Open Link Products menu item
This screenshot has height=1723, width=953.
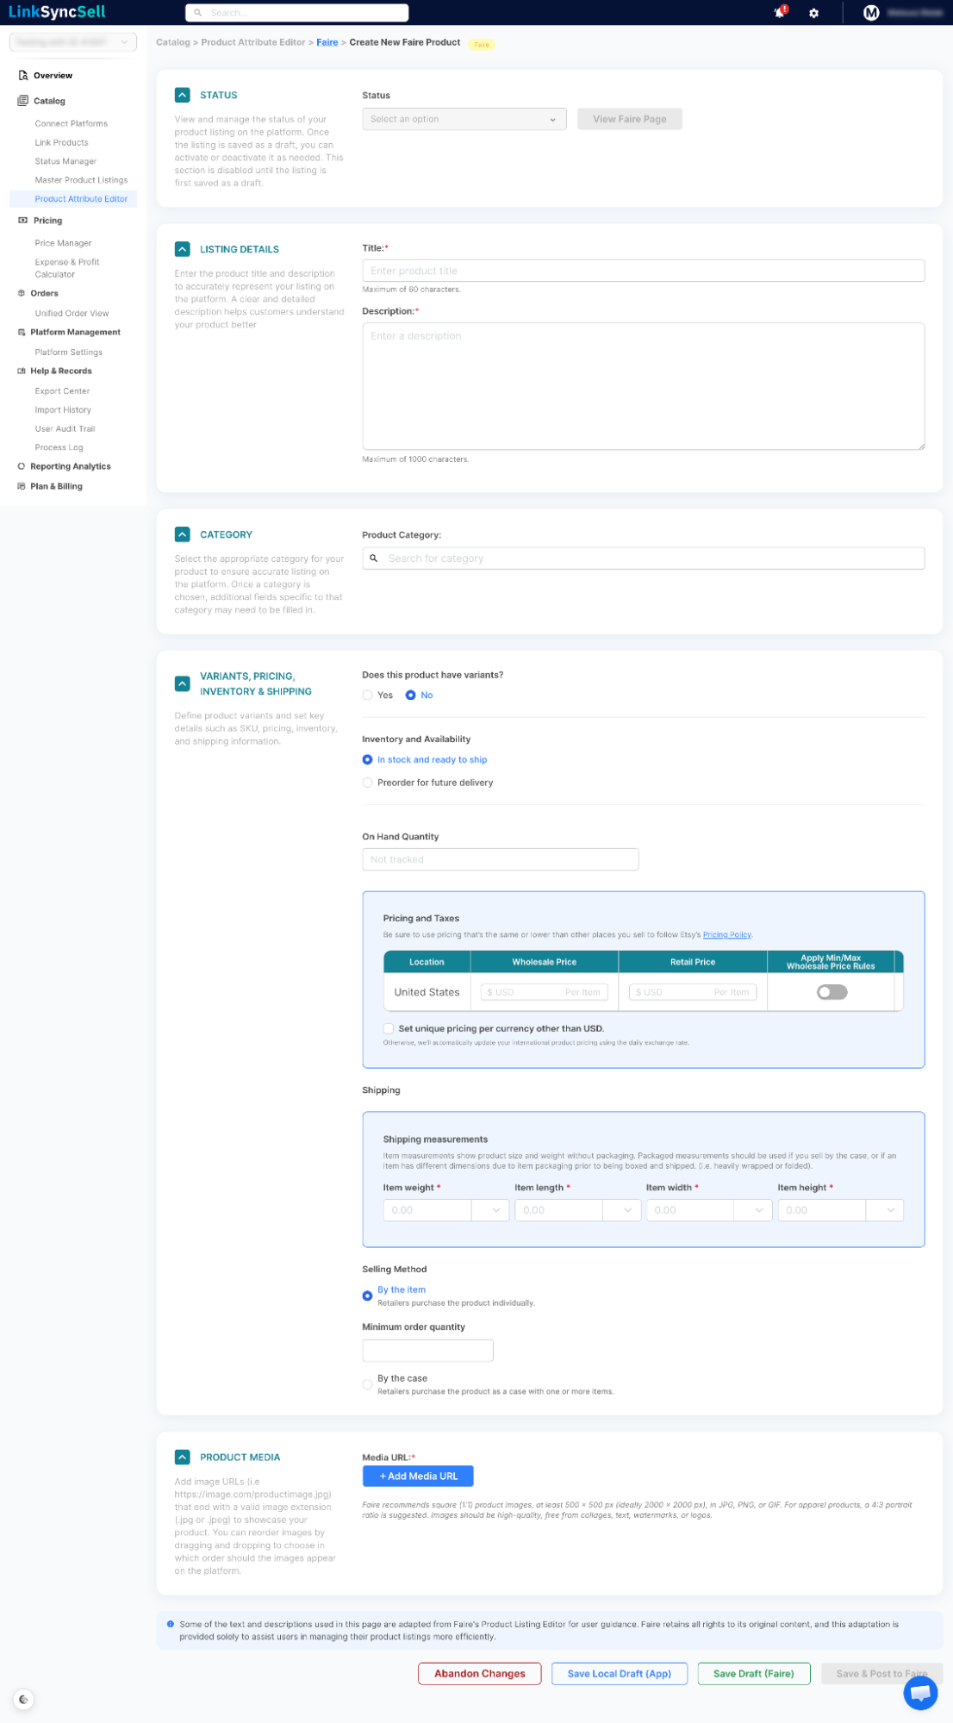(x=61, y=142)
